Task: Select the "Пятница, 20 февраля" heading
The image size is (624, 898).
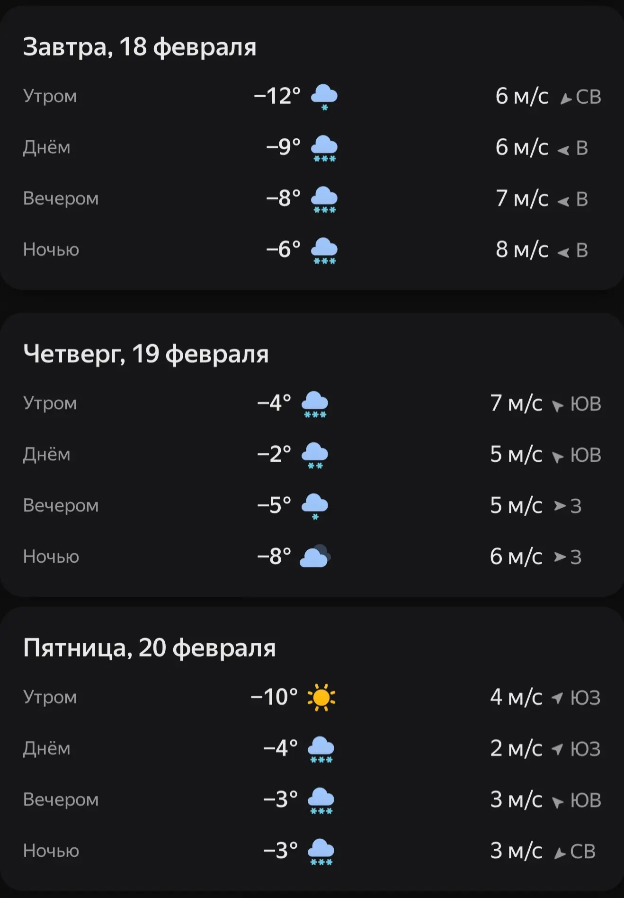Action: click(149, 647)
